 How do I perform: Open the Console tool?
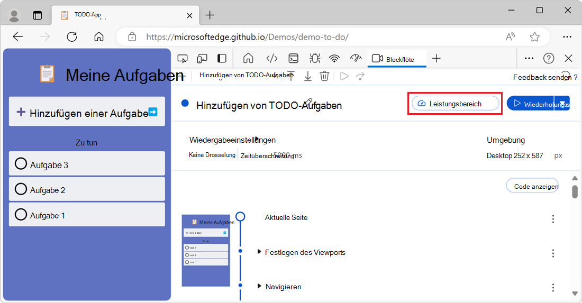[x=294, y=59]
